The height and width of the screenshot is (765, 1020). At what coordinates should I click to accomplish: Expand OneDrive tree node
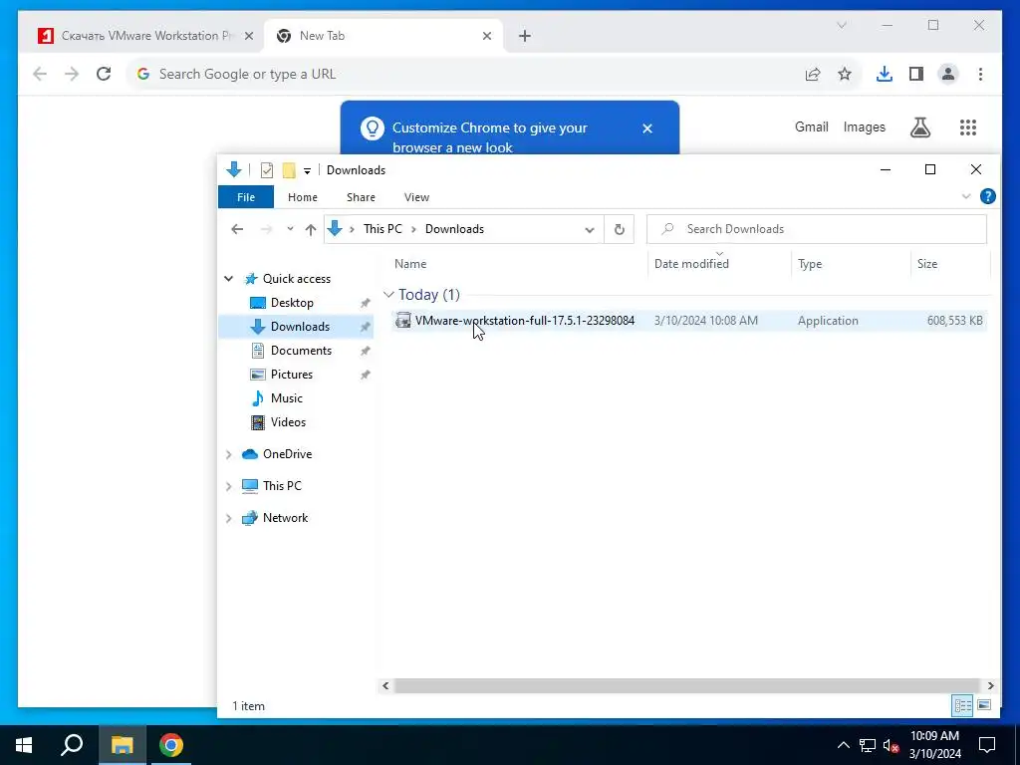click(x=228, y=454)
